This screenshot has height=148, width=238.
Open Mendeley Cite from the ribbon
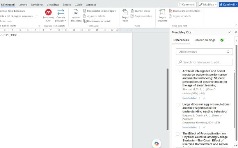coord(48,16)
